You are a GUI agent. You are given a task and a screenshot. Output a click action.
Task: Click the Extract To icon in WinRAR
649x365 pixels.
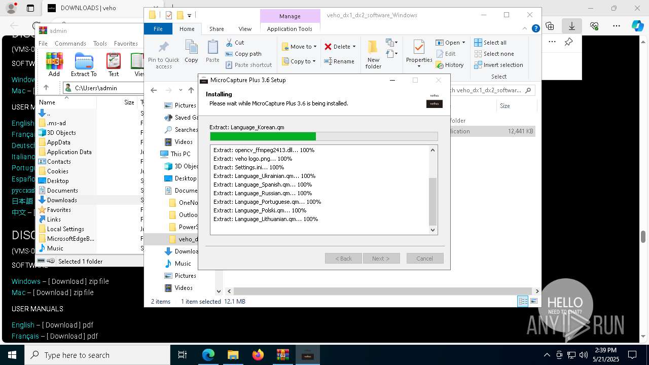click(x=84, y=64)
